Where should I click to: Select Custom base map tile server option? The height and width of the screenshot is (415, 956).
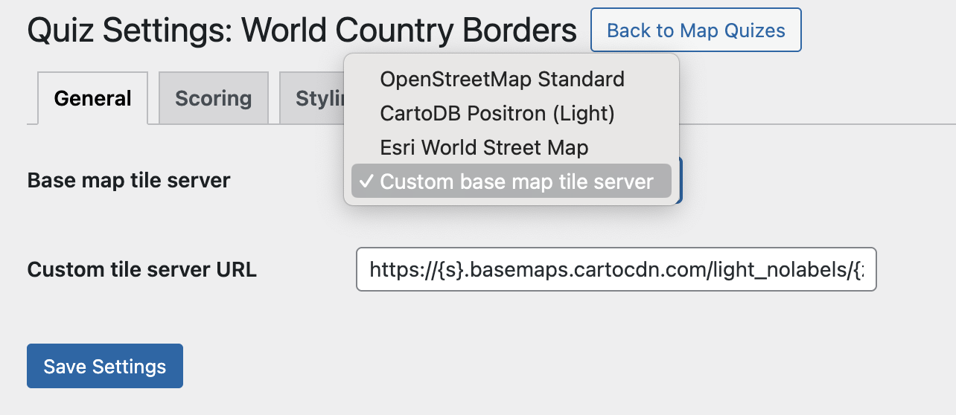click(516, 182)
